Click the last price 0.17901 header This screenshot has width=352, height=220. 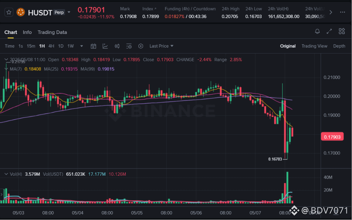(91, 10)
